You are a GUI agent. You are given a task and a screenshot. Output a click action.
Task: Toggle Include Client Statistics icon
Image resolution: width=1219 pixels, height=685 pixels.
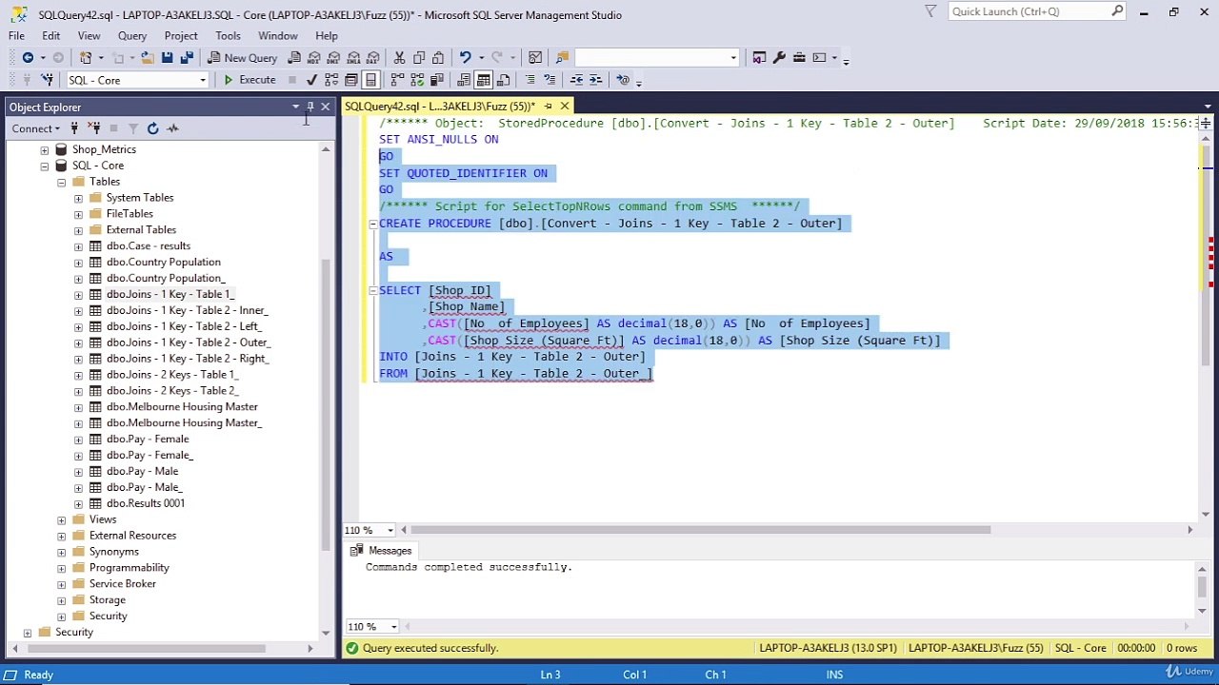tap(436, 80)
